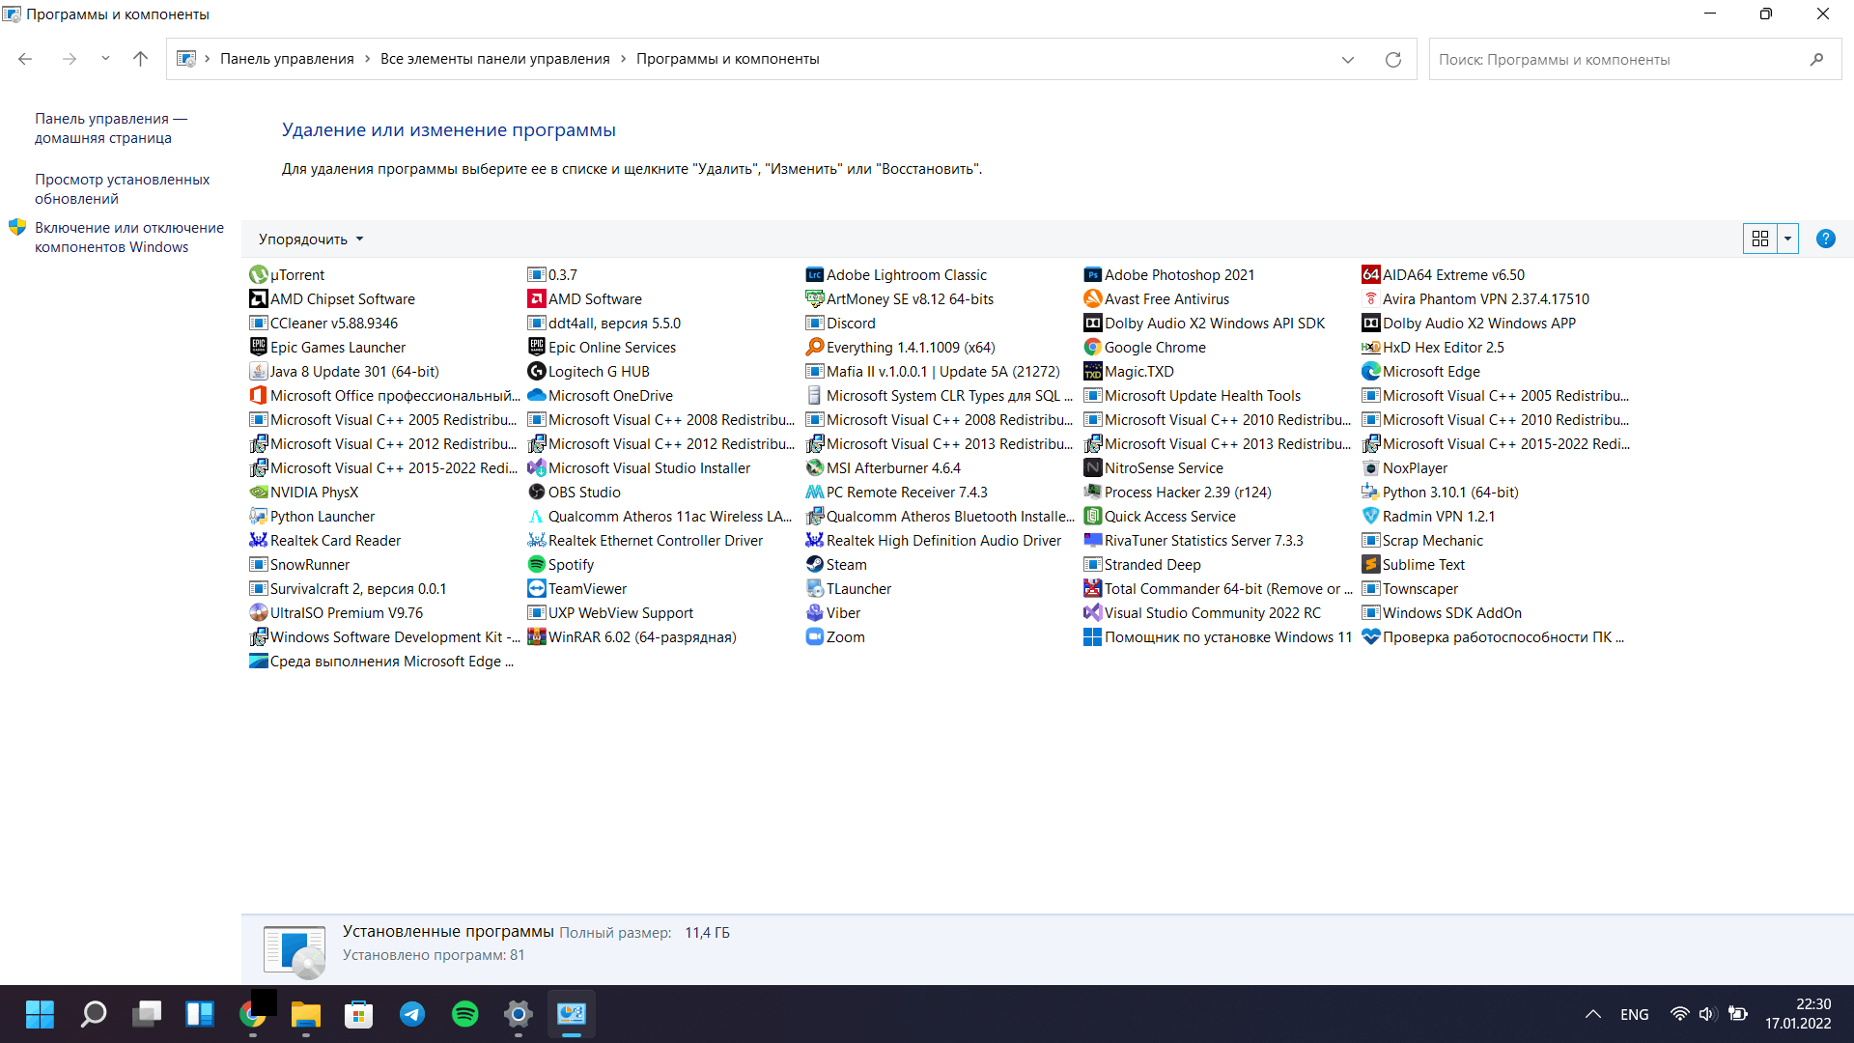Viewport: 1854px width, 1043px height.
Task: Open File Explorer from the taskbar
Action: click(x=306, y=1014)
